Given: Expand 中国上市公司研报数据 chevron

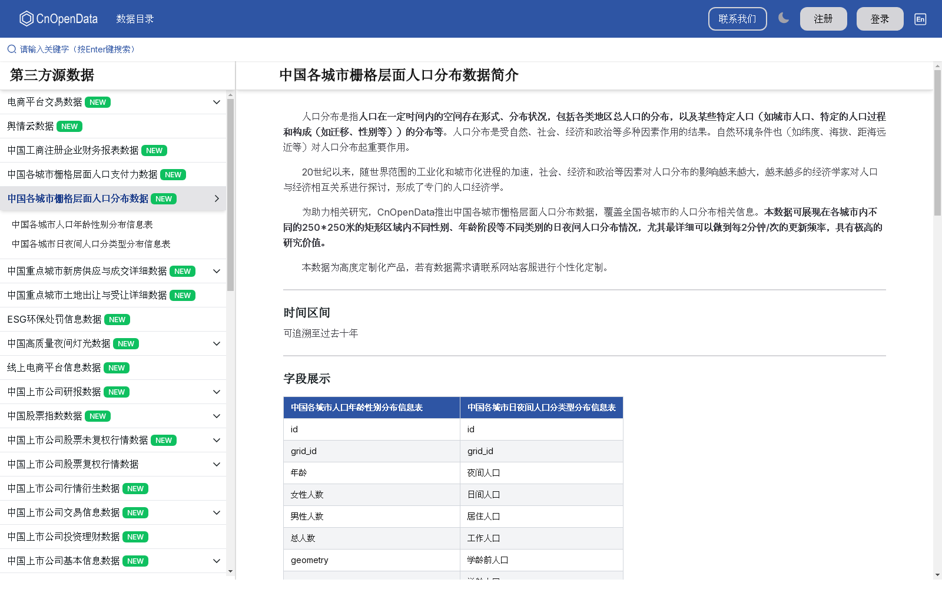Looking at the screenshot, I should [x=216, y=392].
